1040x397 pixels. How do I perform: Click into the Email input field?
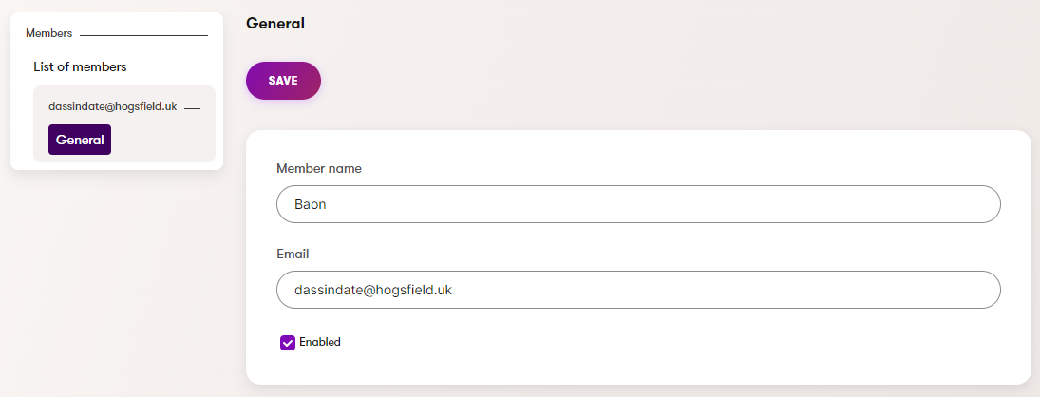[x=638, y=290]
